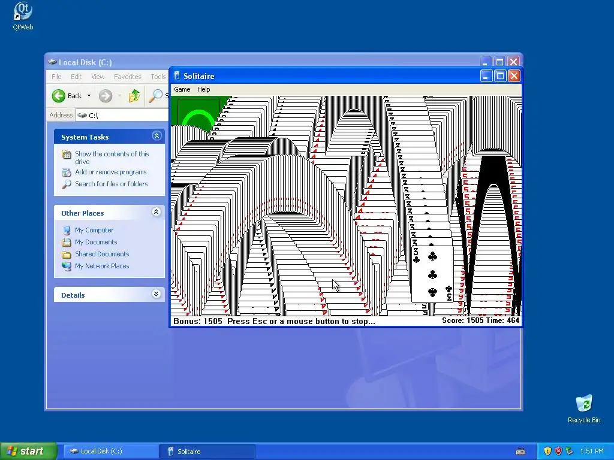Open the Back history dropdown arrow

tap(89, 96)
